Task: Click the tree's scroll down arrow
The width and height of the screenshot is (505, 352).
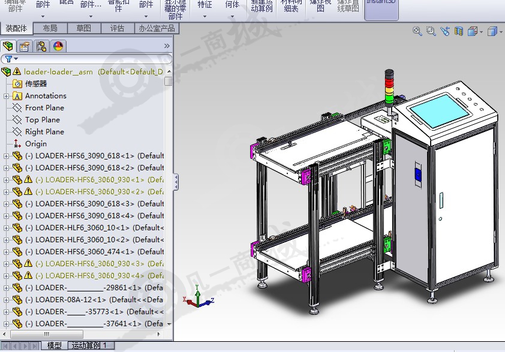Action: tap(169, 324)
